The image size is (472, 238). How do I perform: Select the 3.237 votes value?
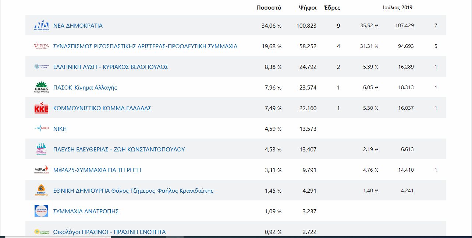pyautogui.click(x=309, y=211)
